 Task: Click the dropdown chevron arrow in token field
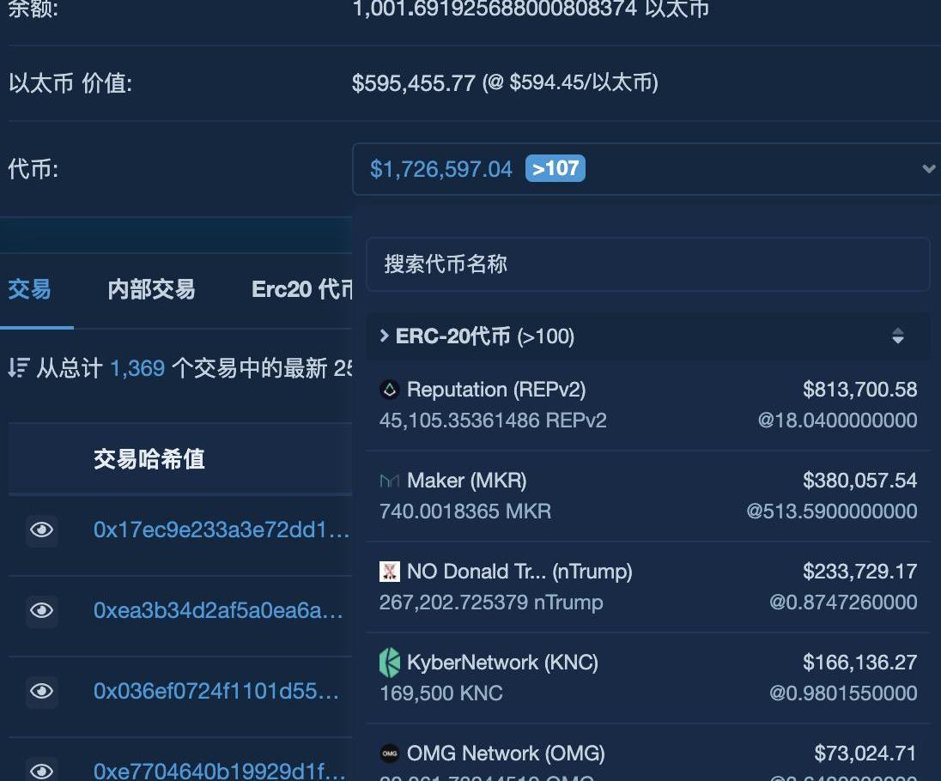pyautogui.click(x=928, y=169)
